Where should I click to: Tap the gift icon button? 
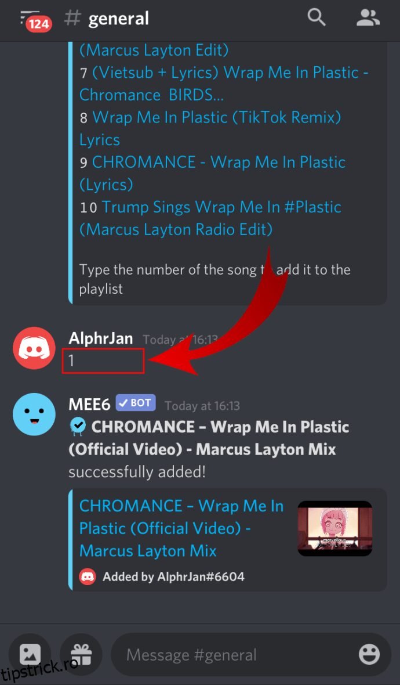coord(81,654)
